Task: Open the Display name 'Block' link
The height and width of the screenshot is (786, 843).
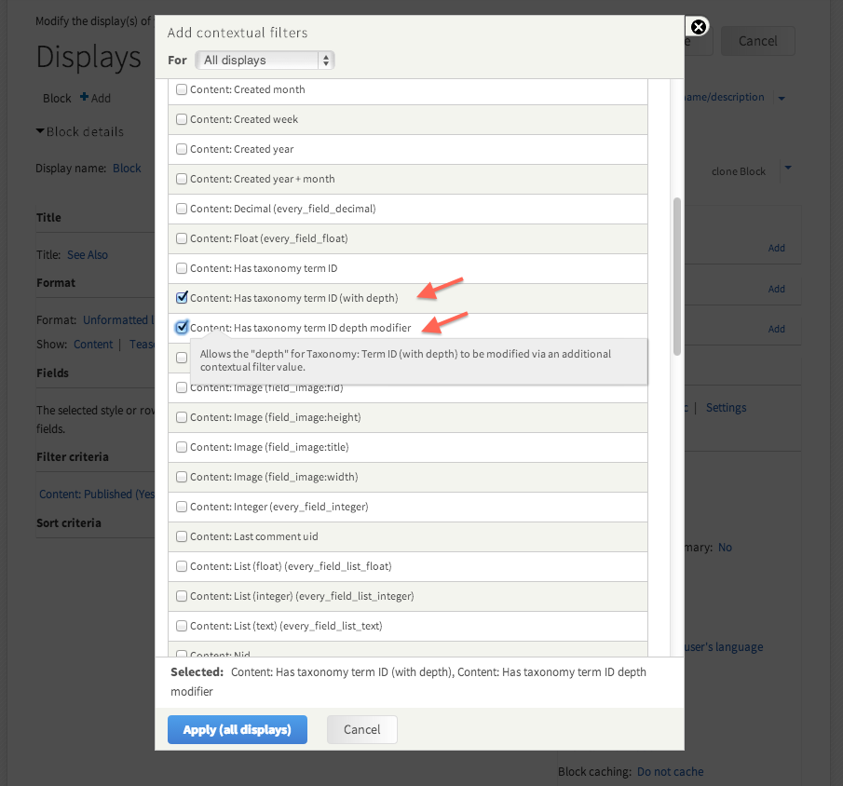Action: point(127,169)
